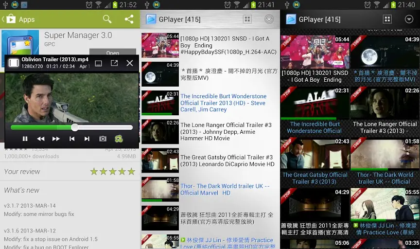Adjust the green video seek bar
The image size is (420, 249).
71,127
